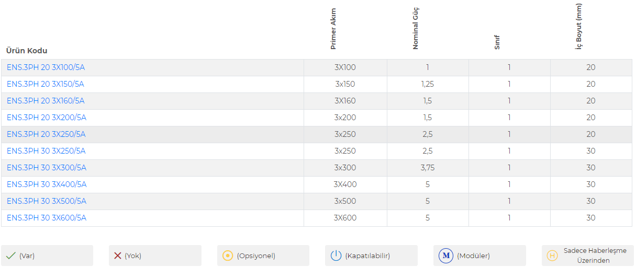Screen dimensions: 636x267
Task: Click the yellow Opsiyonel circle icon
Action: point(227,256)
